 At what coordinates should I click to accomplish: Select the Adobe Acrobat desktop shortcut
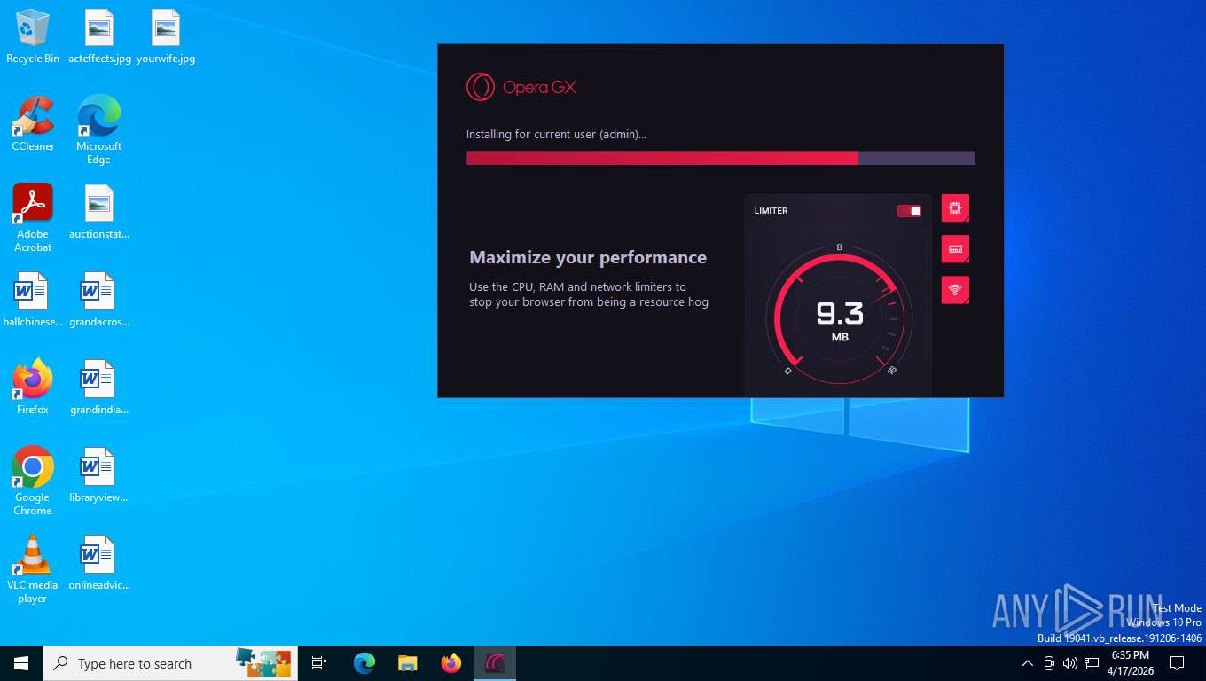(x=33, y=218)
